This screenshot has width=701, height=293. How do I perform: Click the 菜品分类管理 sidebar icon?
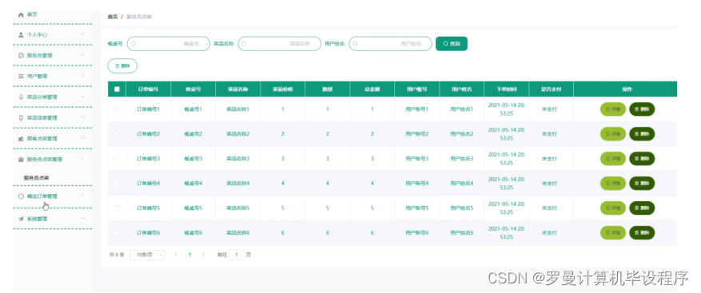21,97
